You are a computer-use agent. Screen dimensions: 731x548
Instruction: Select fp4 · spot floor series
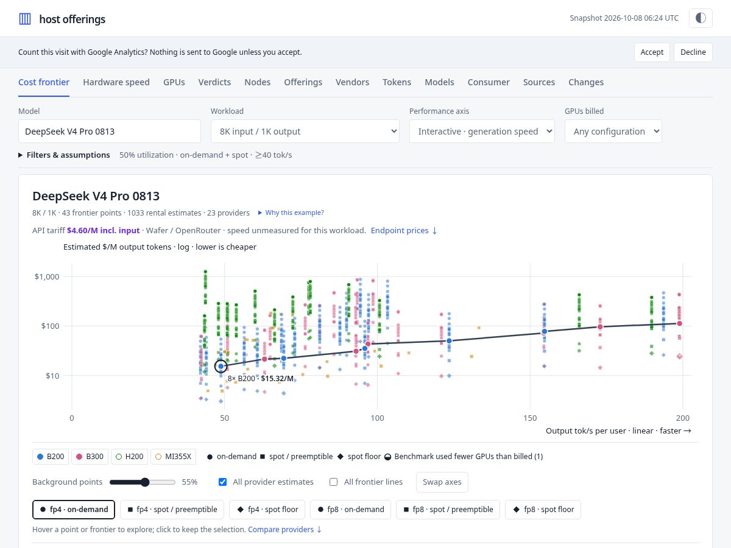point(267,510)
